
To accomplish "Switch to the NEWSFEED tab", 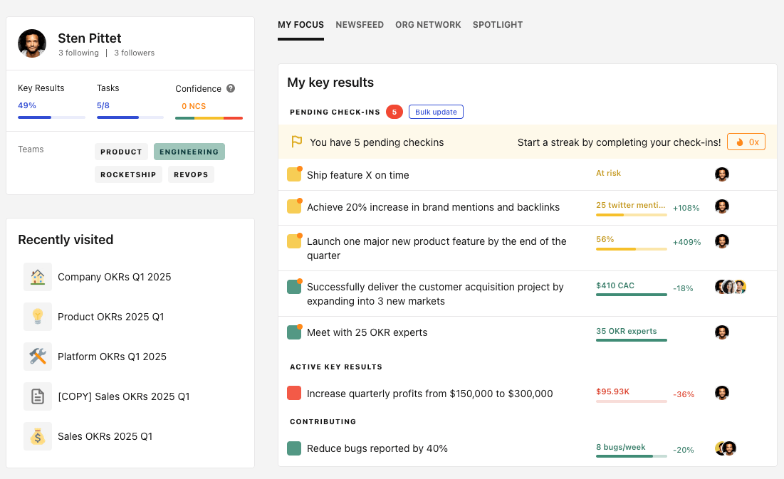I will pyautogui.click(x=360, y=24).
